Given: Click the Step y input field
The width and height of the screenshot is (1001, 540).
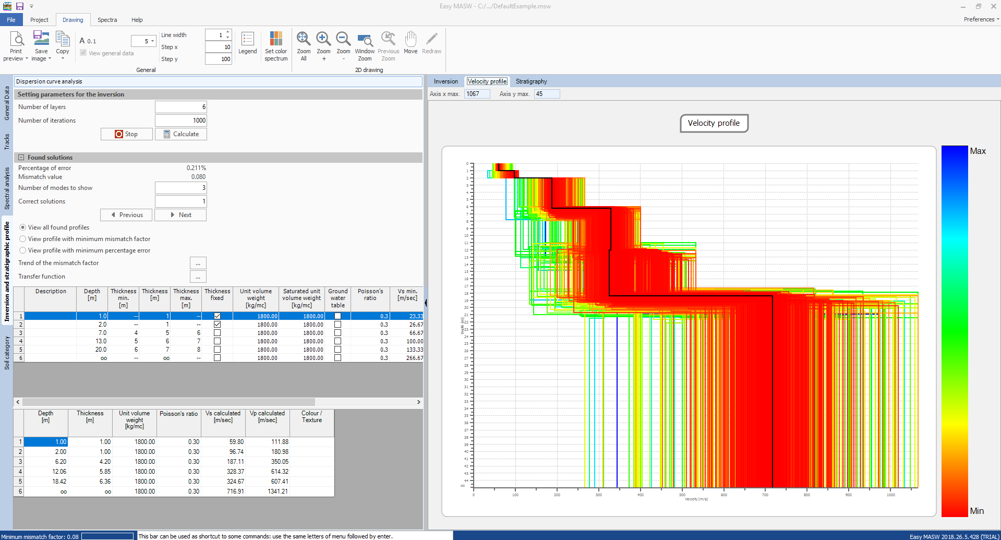Looking at the screenshot, I should [218, 59].
